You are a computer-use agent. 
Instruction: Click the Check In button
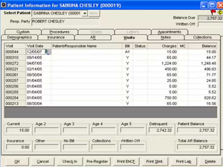[70, 161]
